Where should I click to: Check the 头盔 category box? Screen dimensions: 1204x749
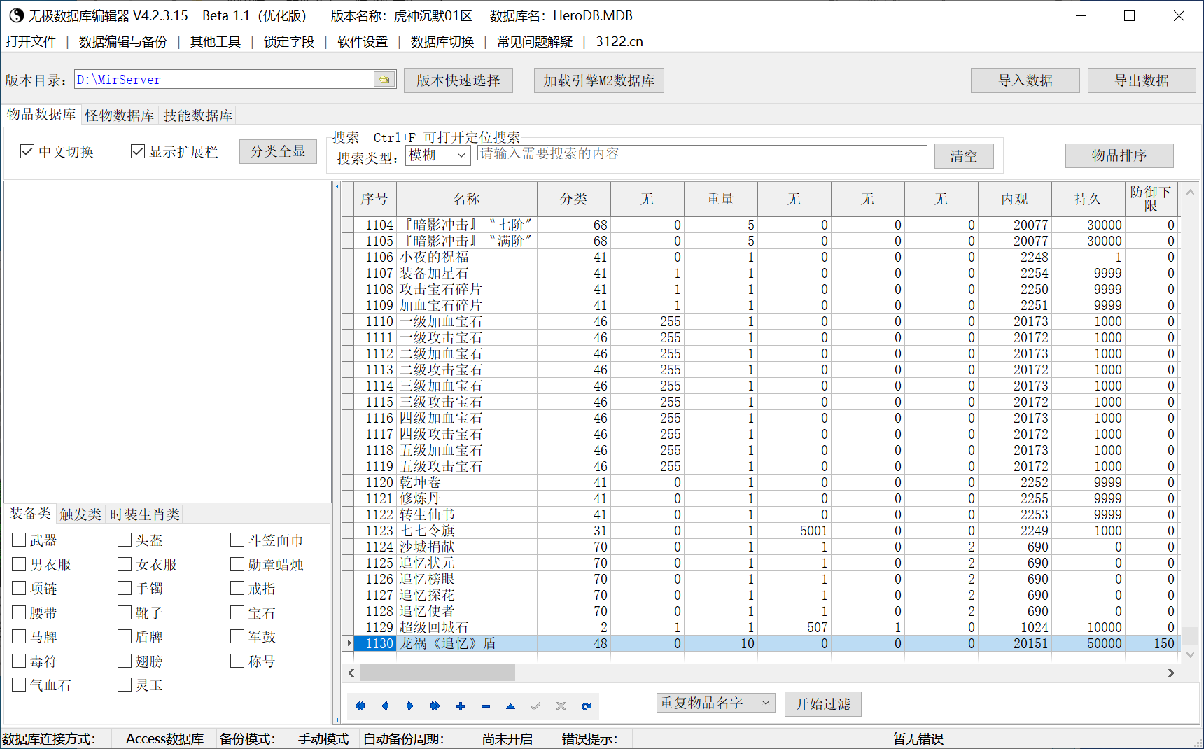point(125,540)
